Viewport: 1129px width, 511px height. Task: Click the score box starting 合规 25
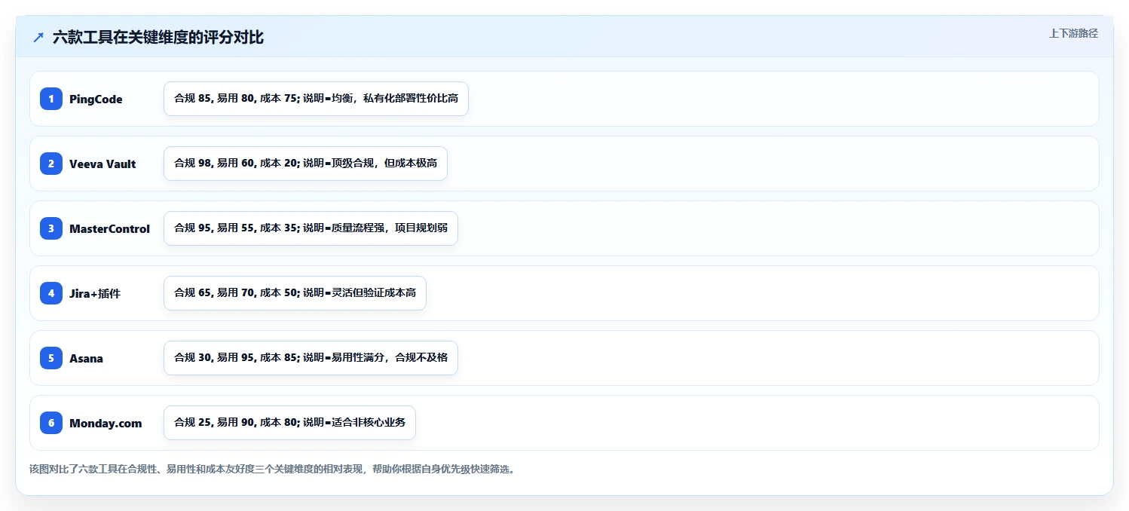coord(289,423)
